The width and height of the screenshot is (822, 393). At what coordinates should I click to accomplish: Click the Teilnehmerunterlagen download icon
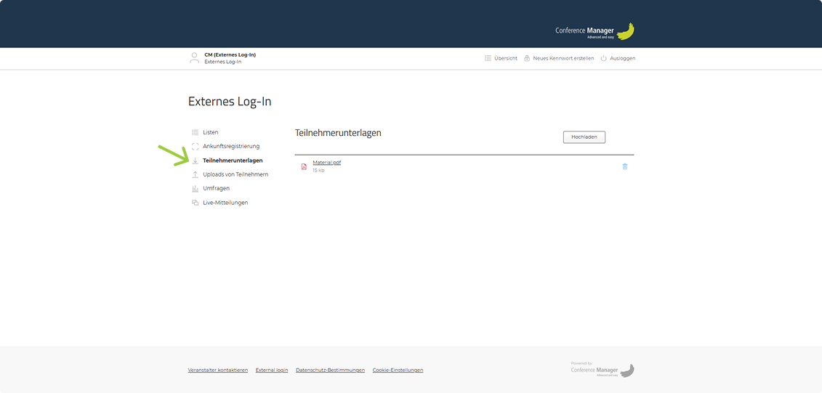pyautogui.click(x=195, y=161)
